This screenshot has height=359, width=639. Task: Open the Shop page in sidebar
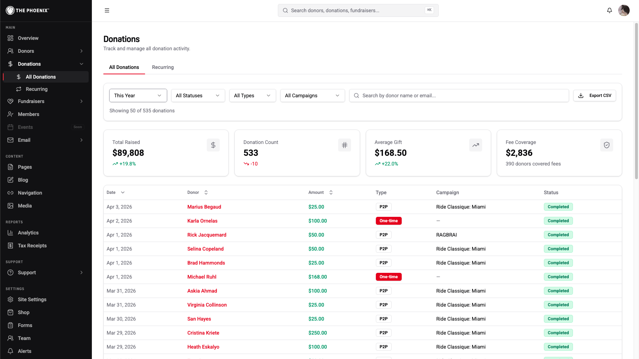[x=24, y=312]
